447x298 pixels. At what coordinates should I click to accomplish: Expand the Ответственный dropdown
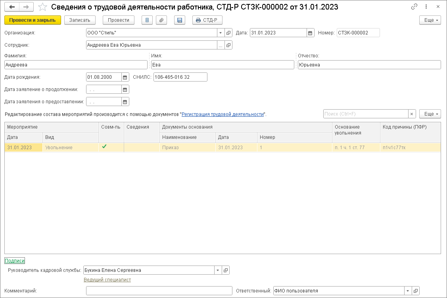pyautogui.click(x=408, y=291)
